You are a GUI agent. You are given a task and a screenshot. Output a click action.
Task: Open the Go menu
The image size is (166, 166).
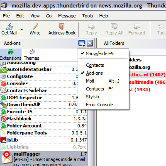pyautogui.click(x=49, y=16)
